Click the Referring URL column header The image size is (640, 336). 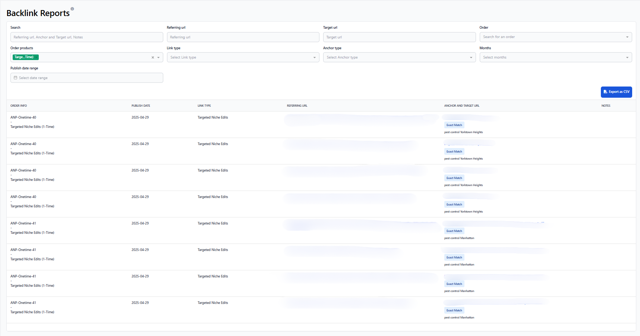coord(297,106)
